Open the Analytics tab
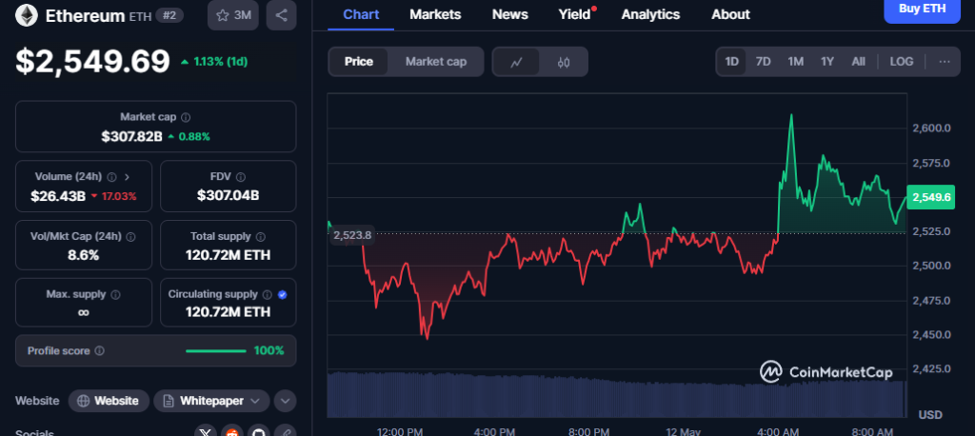 (x=650, y=14)
